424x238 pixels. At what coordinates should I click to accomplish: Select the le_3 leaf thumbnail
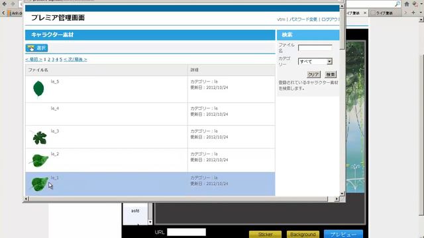coord(40,138)
